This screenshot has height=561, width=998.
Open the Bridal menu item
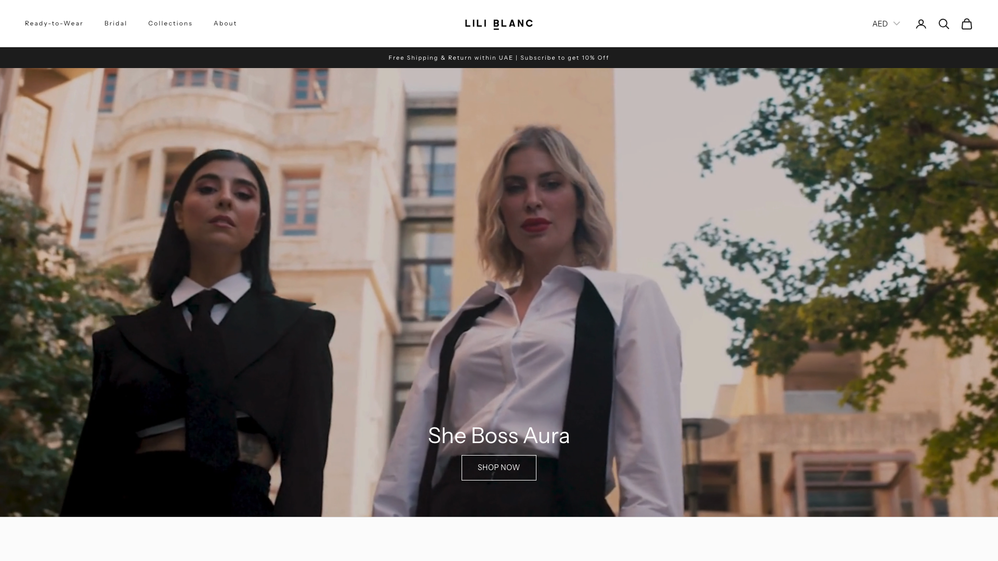[115, 23]
